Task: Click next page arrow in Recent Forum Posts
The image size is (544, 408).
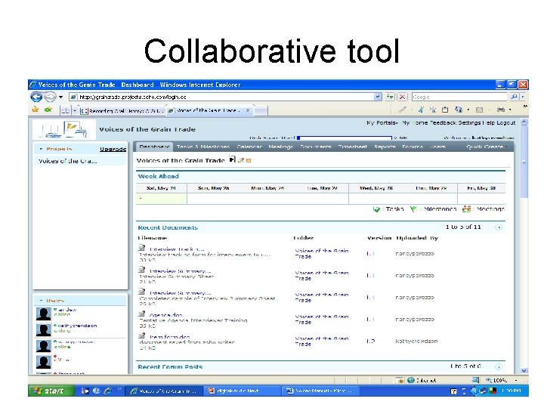Action: coord(499,366)
